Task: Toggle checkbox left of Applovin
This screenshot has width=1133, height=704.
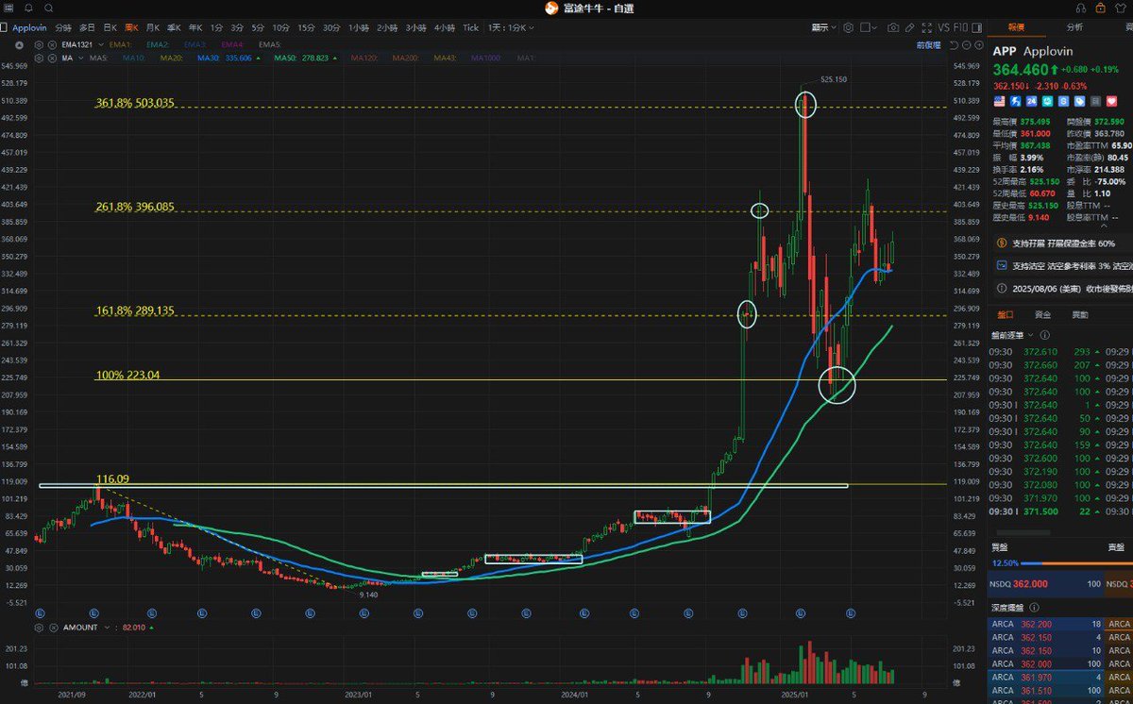Action: click(4, 27)
